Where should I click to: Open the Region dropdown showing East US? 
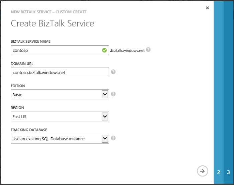tap(60, 116)
